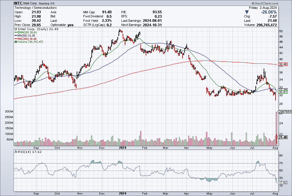
Task: Click the Intel Corp. (Daily) 21.48 legend
Action: pos(36,29)
